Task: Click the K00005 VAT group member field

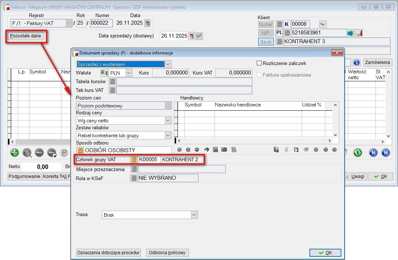Action: point(149,159)
